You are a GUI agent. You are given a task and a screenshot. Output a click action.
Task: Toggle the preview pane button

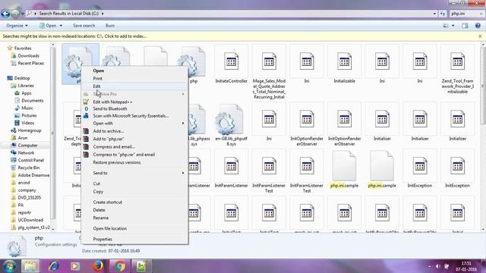(x=465, y=26)
